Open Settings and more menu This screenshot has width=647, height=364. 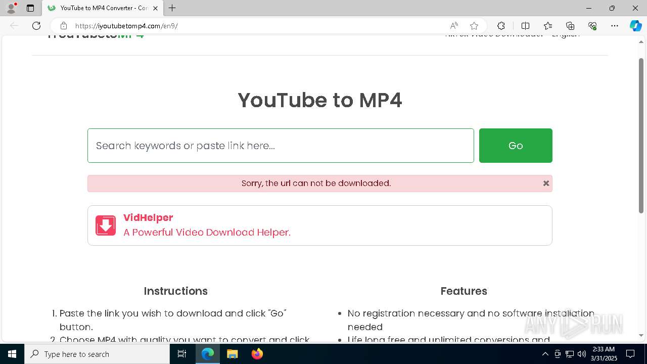(x=615, y=26)
